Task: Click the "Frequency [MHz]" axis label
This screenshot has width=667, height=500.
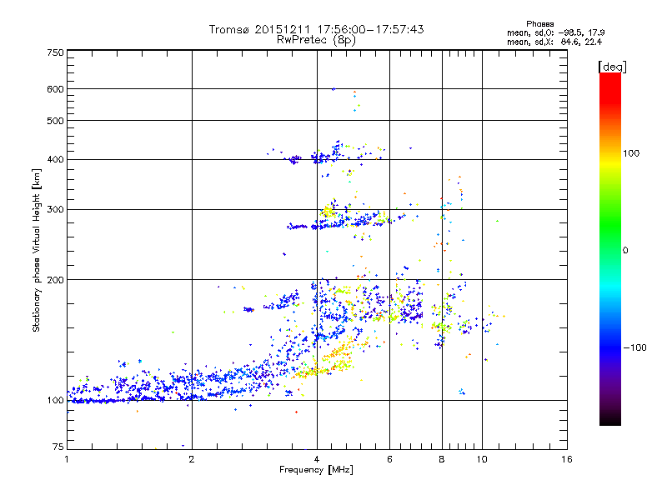Action: [x=316, y=470]
